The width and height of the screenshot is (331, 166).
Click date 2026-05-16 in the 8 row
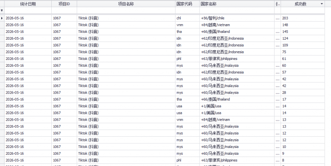pos(28,160)
